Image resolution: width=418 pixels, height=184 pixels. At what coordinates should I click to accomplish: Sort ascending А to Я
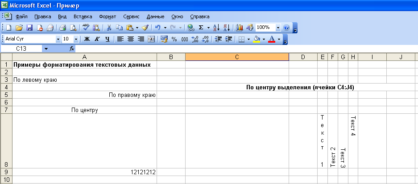coord(216,28)
